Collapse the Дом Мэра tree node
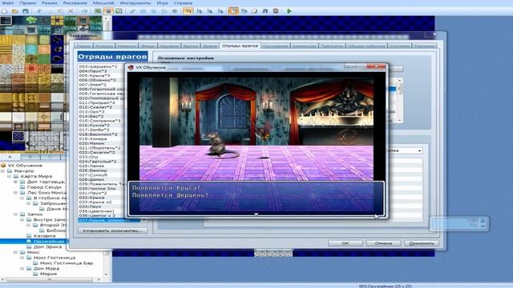The width and height of the screenshot is (513, 288). [x=22, y=269]
